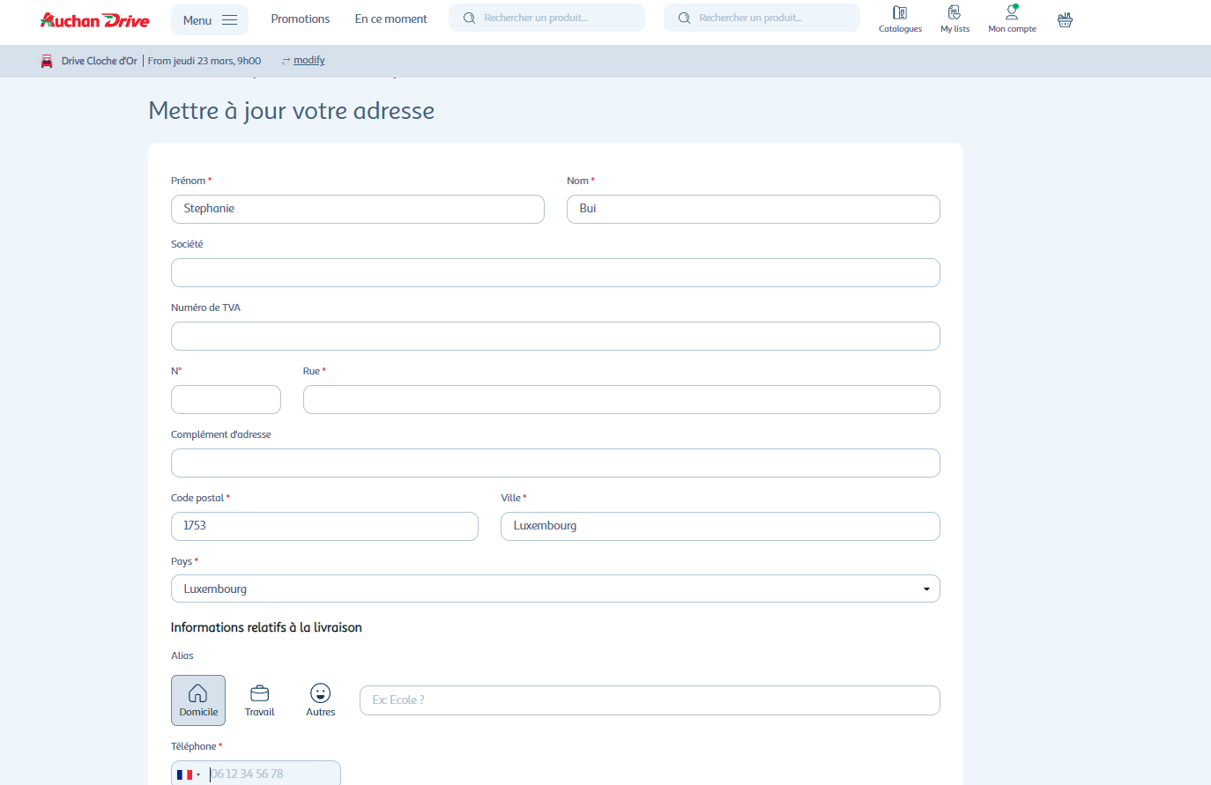Select the Autres smiley alias
Image resolution: width=1211 pixels, height=785 pixels.
[321, 700]
